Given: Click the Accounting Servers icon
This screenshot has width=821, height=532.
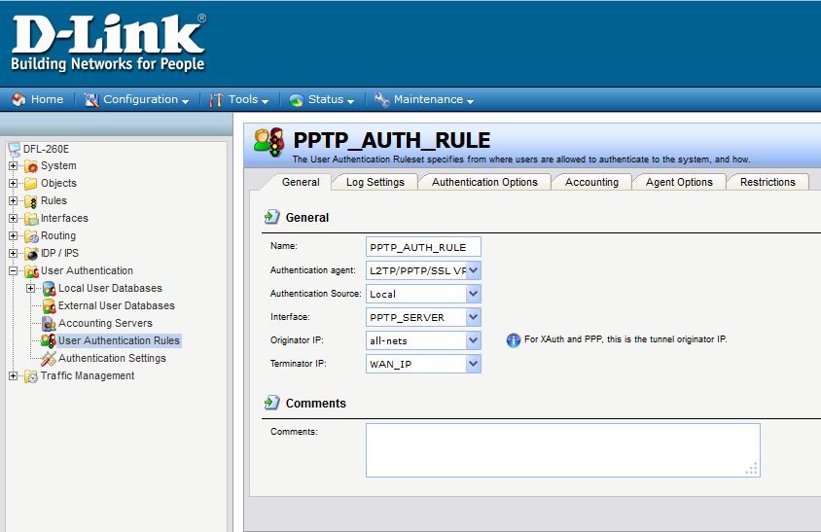Looking at the screenshot, I should [x=50, y=324].
